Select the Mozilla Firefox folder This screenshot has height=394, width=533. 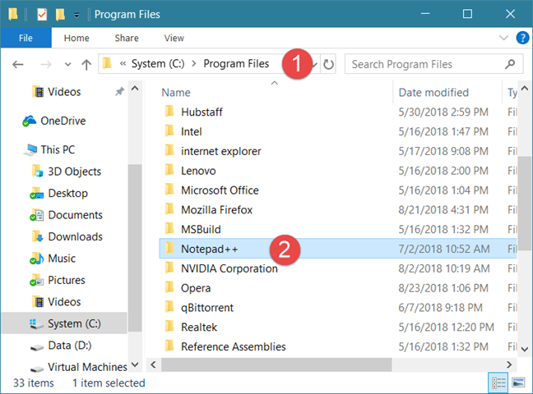338,210
